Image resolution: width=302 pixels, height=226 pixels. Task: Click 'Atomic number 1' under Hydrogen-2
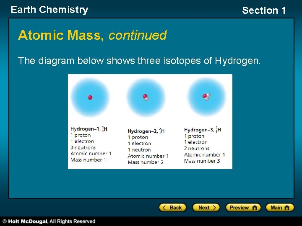pos(148,156)
